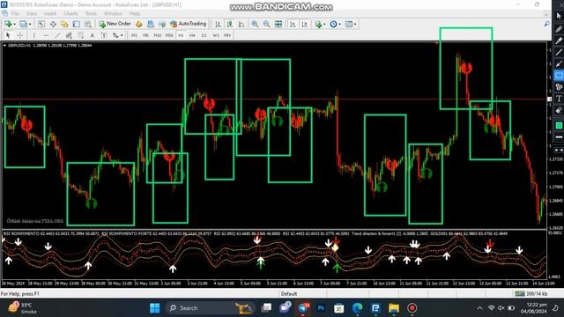
Task: Select Bandicam line drawing tool
Action: point(559,52)
